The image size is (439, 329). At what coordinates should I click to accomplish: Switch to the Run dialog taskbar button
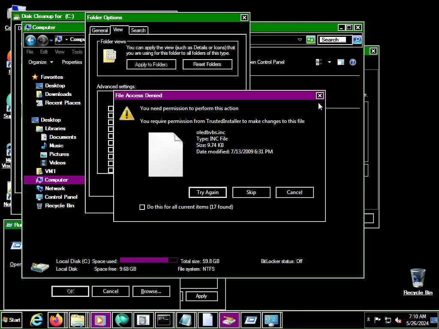250,320
